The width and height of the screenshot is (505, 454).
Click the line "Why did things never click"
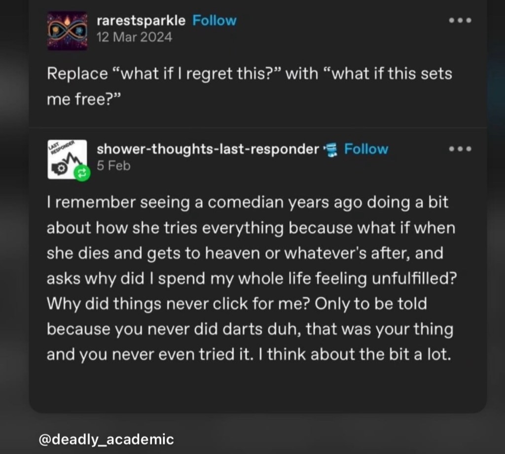(237, 303)
